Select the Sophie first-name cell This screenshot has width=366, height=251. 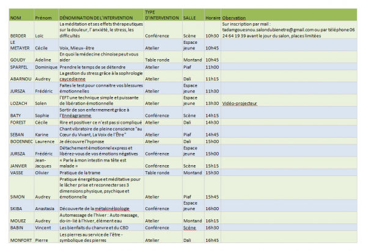coord(46,113)
